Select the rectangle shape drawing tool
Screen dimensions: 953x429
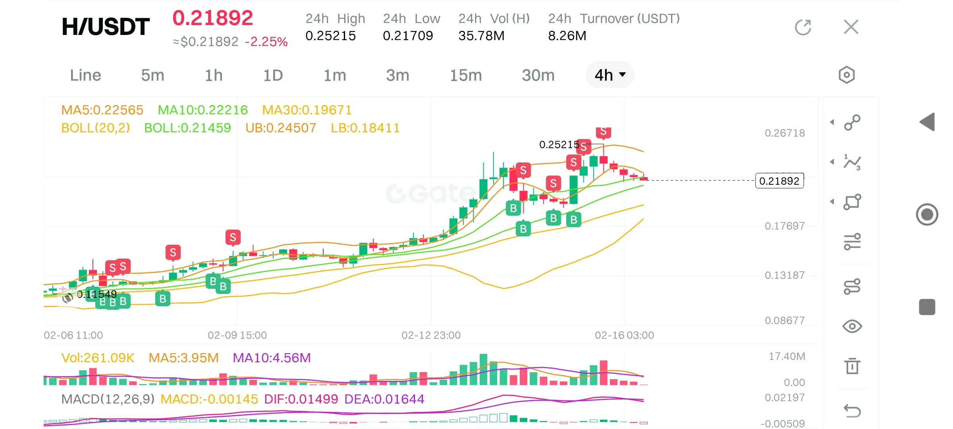852,202
